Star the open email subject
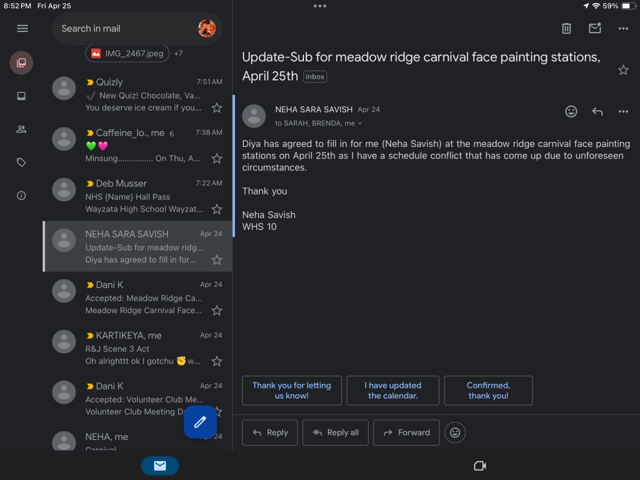Screen dimensions: 640x480 point(623,70)
